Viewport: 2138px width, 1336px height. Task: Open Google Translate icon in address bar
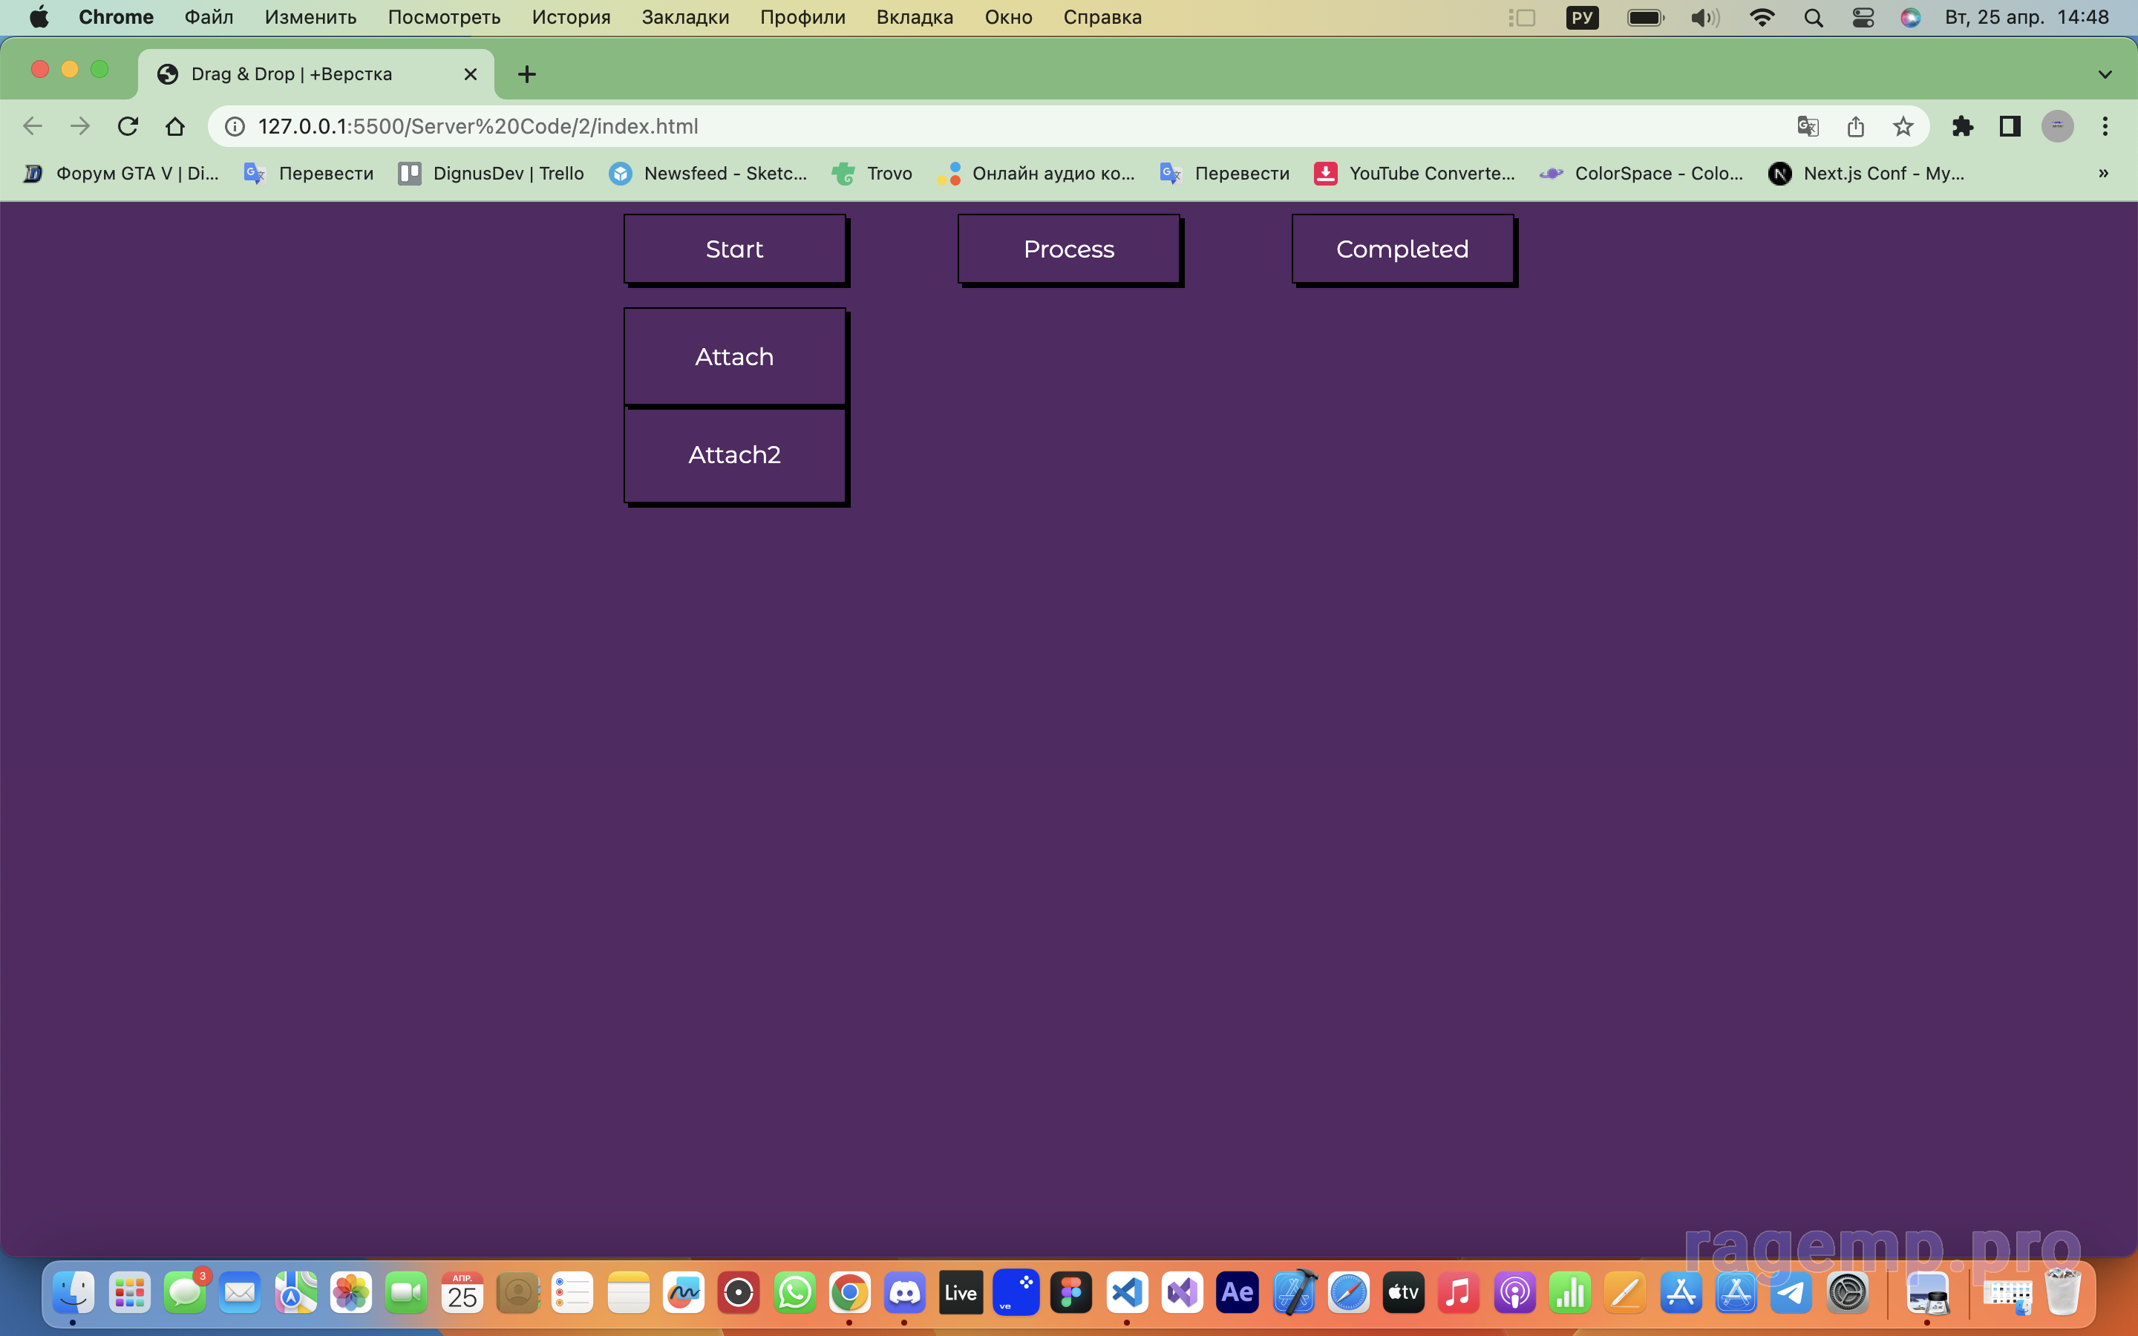(1808, 126)
